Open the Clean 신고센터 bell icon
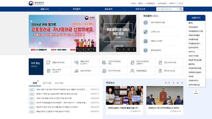The width and height of the screenshot is (212, 119). tap(145, 41)
